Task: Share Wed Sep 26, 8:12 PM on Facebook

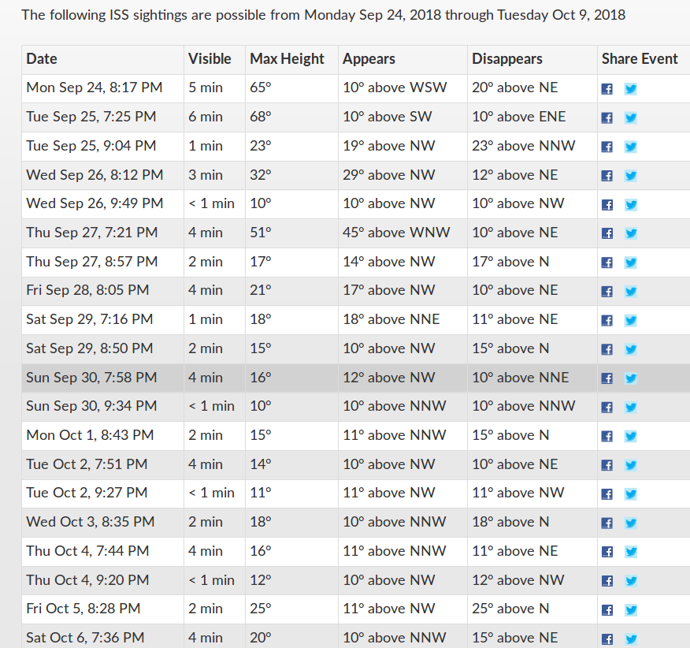Action: pos(607,176)
